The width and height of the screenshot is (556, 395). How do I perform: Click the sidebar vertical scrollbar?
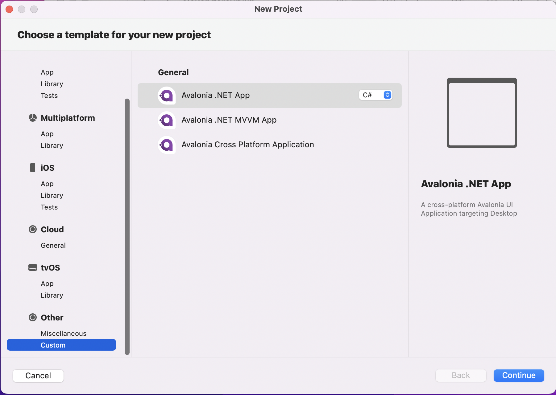(x=127, y=227)
